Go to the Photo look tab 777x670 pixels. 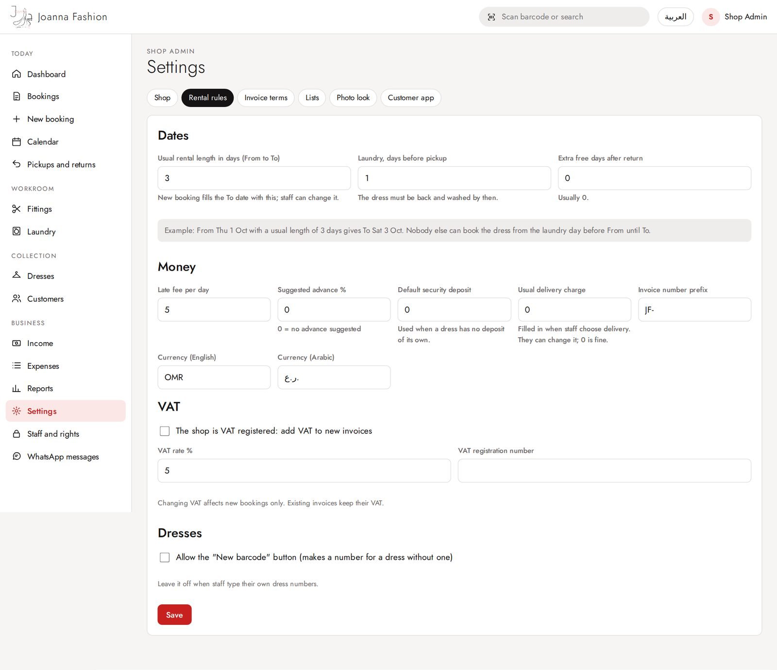click(353, 98)
